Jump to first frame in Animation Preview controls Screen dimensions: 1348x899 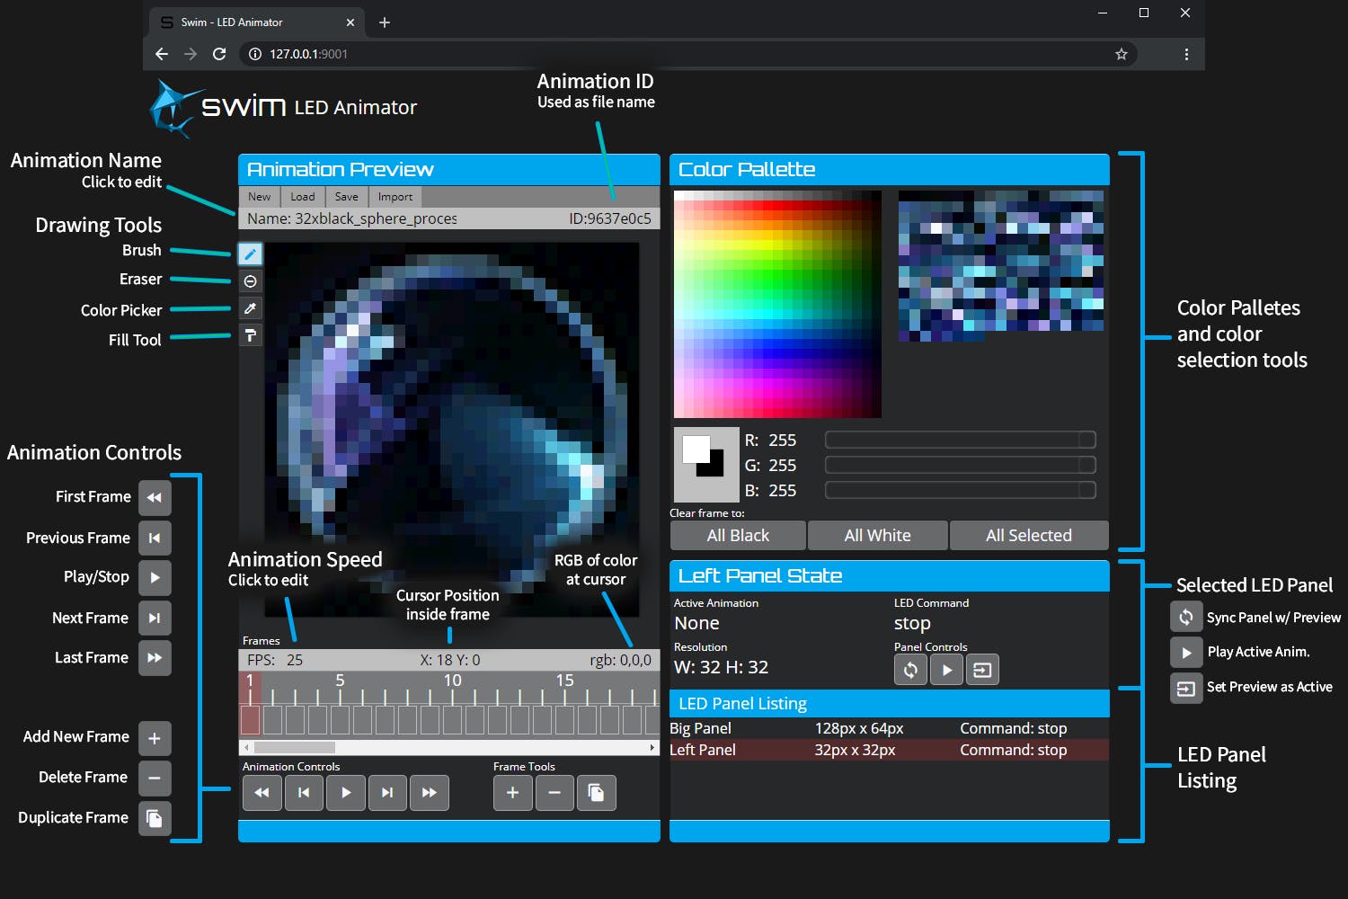[262, 793]
